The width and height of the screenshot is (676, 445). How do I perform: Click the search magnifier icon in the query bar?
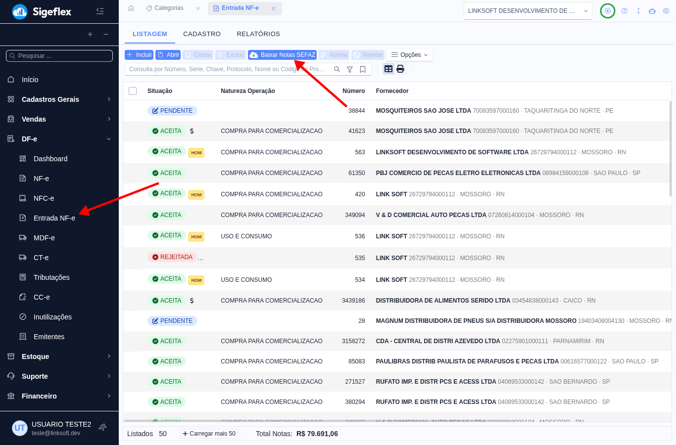tap(337, 69)
